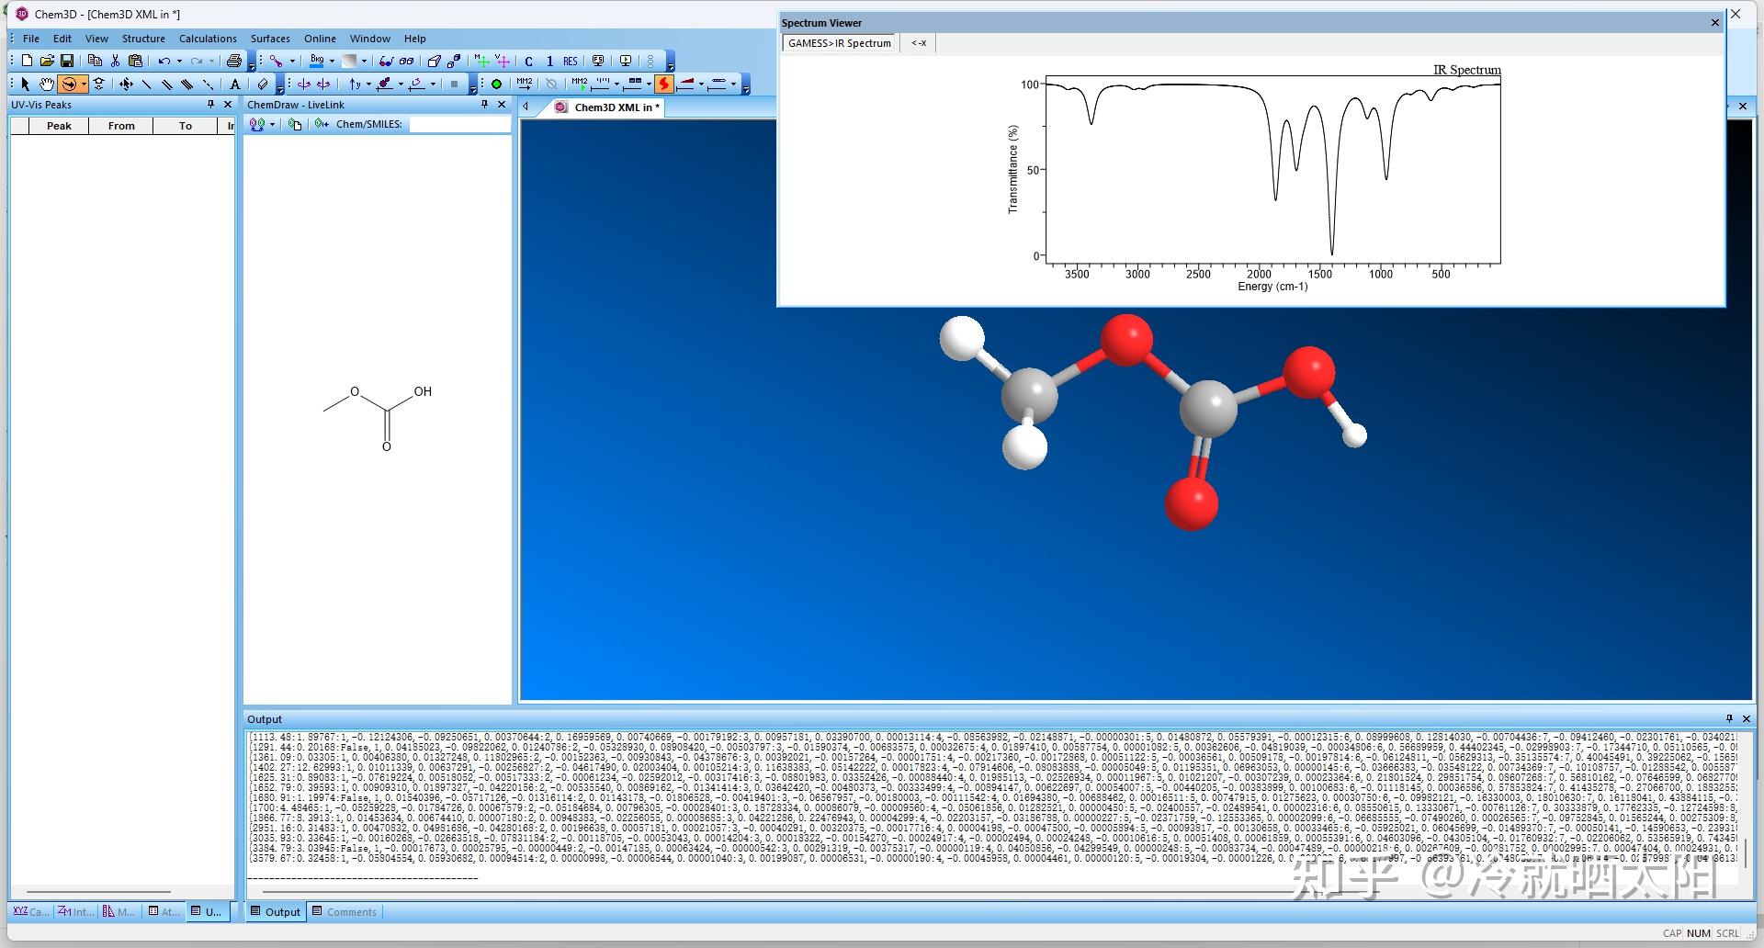This screenshot has width=1764, height=948.
Task: Select the arrow Select tool
Action: [24, 84]
